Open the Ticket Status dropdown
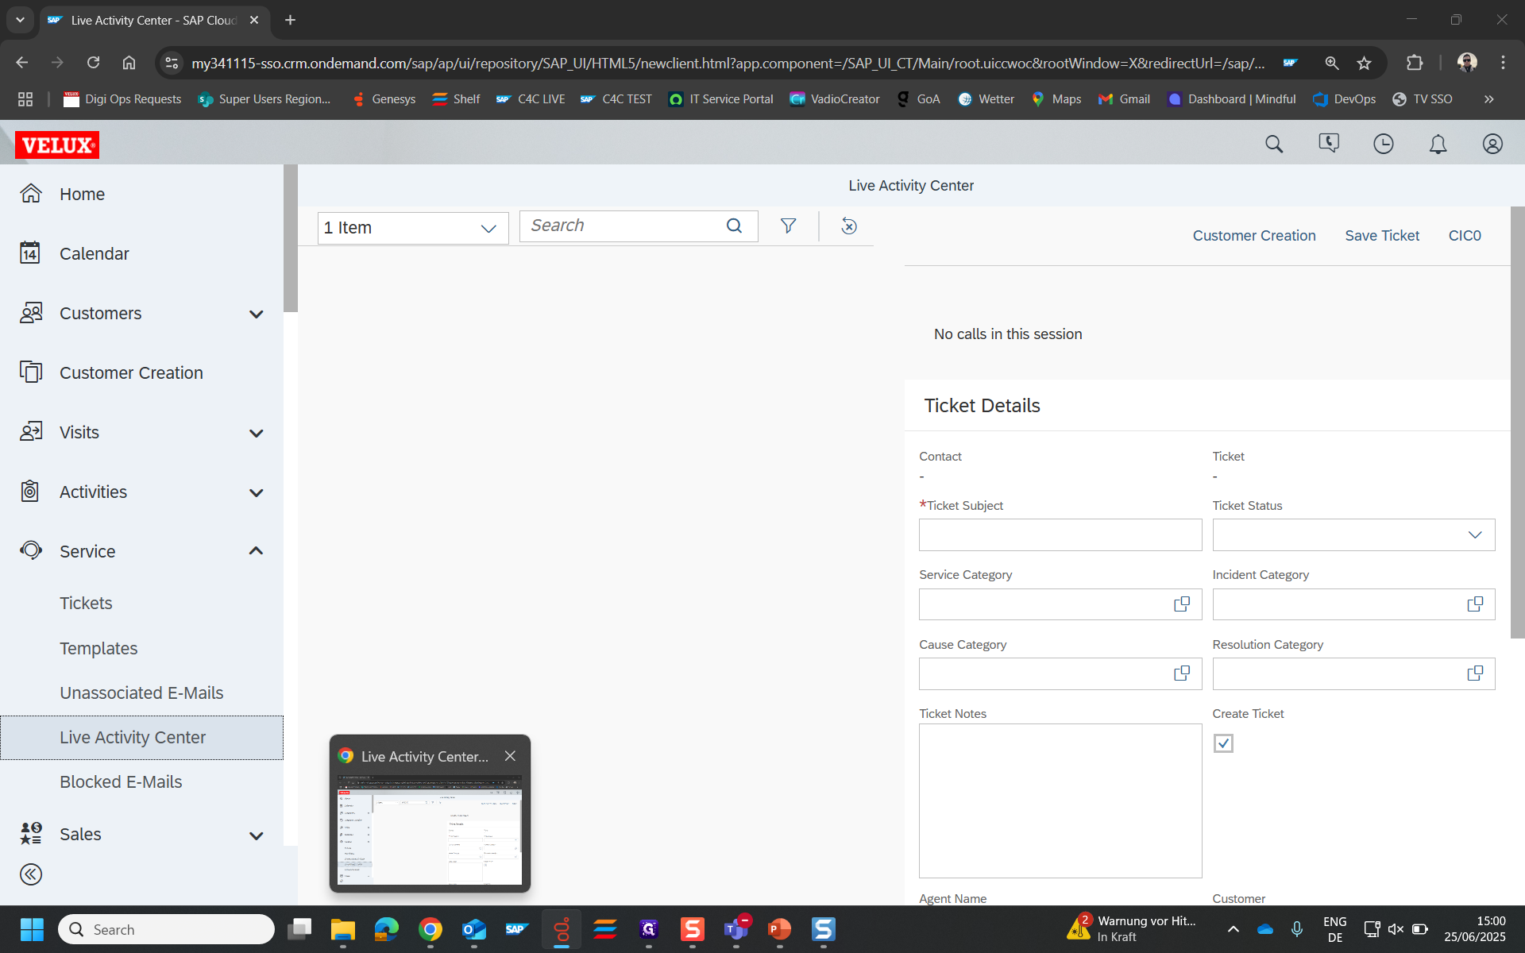 click(1353, 535)
